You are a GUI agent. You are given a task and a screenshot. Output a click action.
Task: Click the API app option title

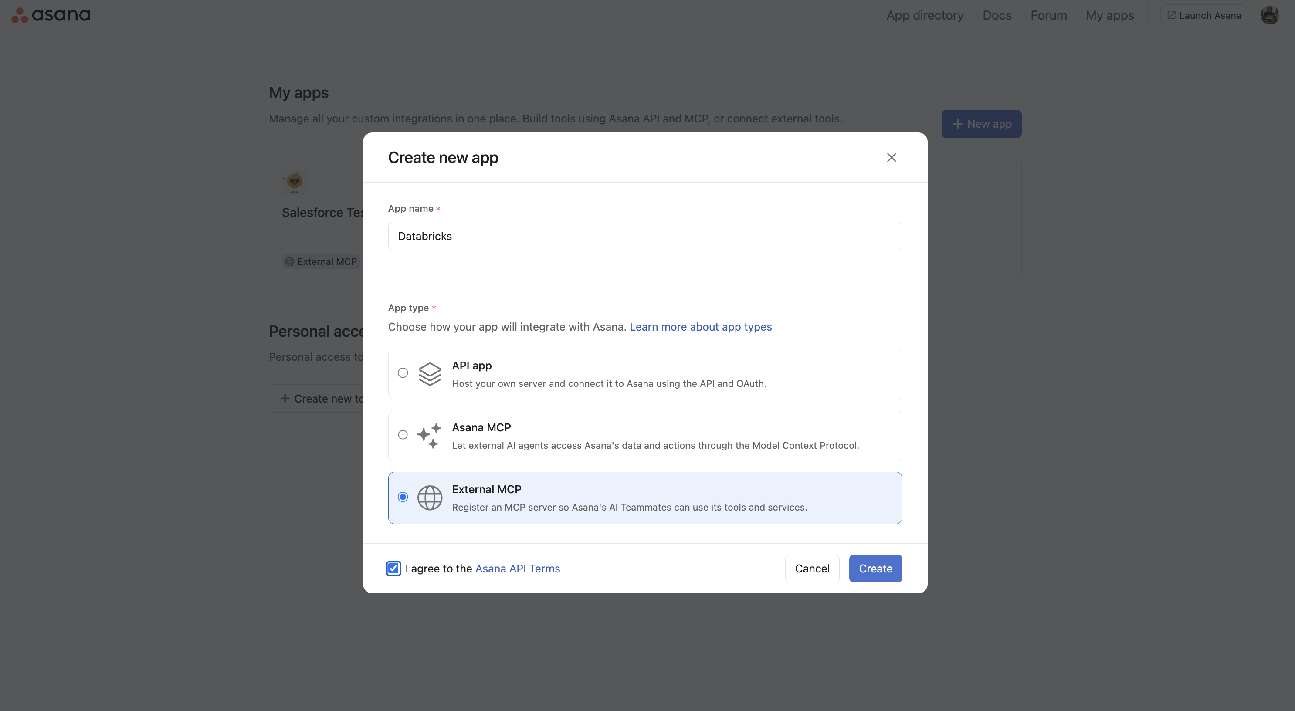point(471,365)
